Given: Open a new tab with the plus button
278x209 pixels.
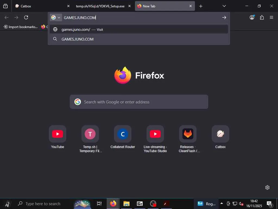Looking at the screenshot, I should click(201, 6).
